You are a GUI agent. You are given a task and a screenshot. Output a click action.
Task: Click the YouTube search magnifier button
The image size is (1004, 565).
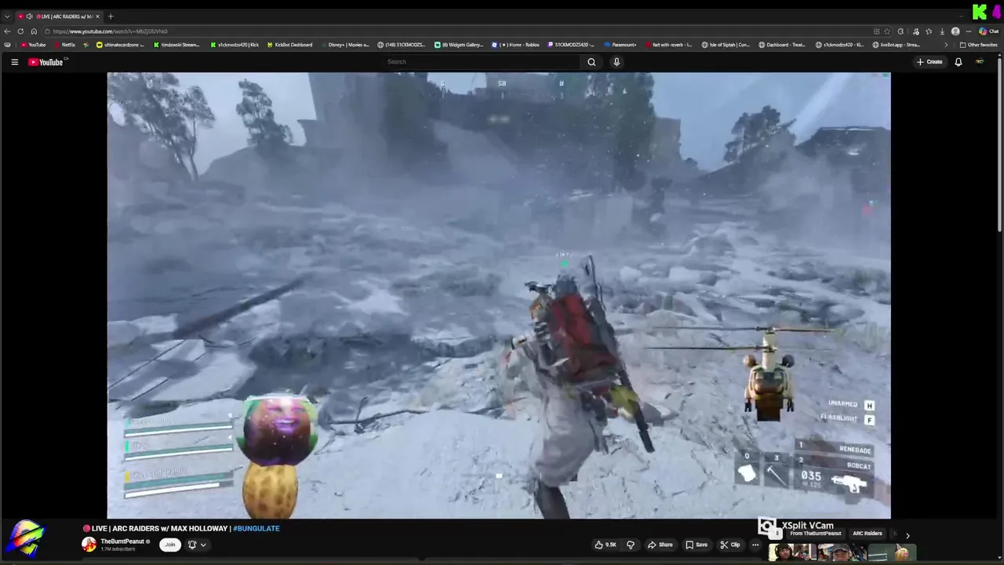point(591,62)
